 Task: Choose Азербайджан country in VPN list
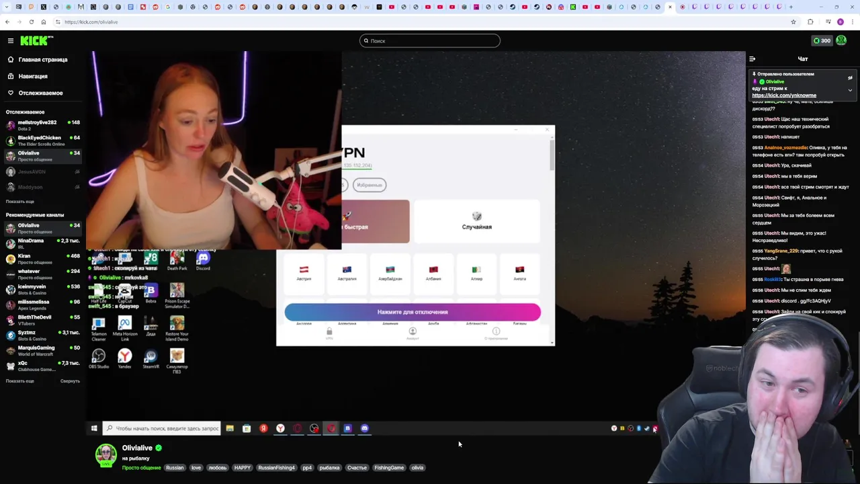point(390,272)
